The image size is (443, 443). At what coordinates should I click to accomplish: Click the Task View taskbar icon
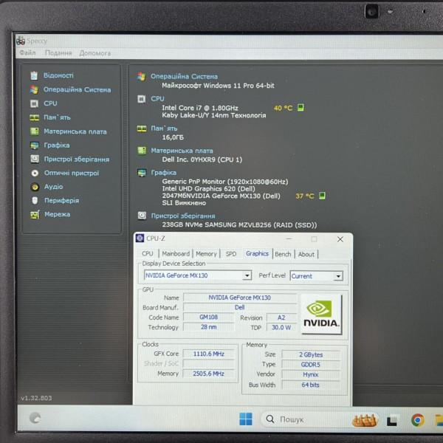point(393,420)
